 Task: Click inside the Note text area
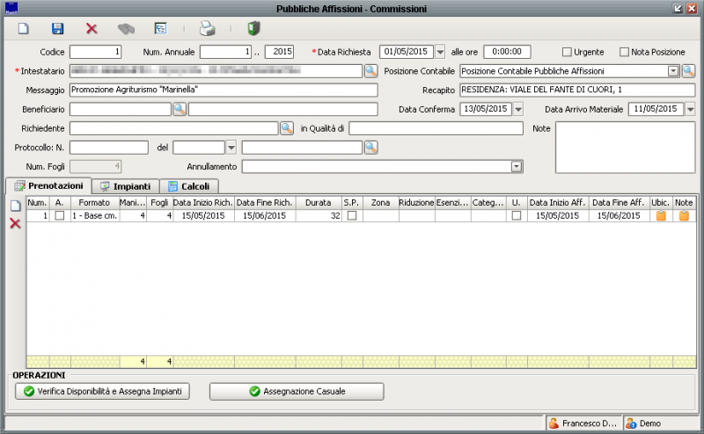625,147
